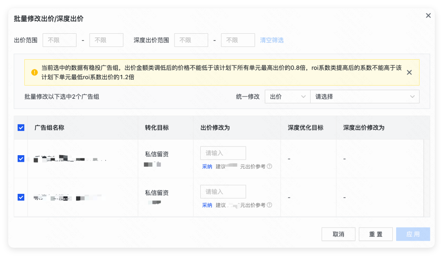Click the 广告组名称 column header
Image resolution: width=443 pixels, height=256 pixels.
[x=49, y=128]
